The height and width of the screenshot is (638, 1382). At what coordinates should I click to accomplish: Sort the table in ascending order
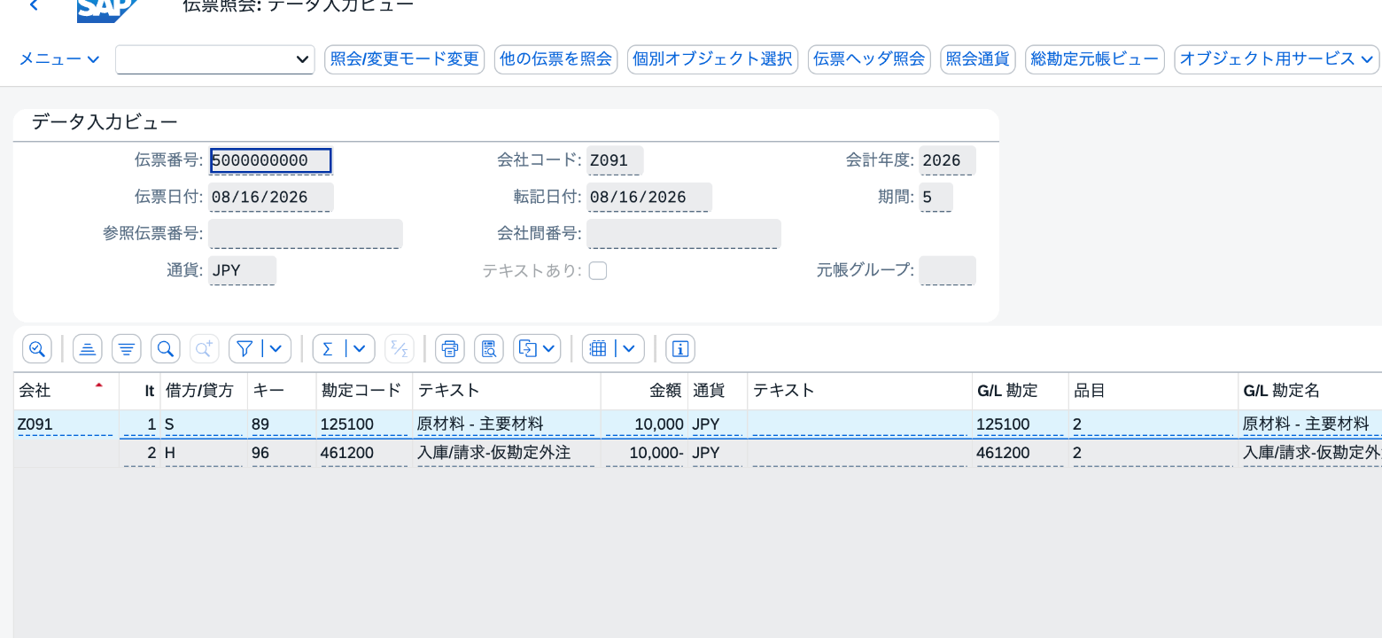[x=87, y=348]
